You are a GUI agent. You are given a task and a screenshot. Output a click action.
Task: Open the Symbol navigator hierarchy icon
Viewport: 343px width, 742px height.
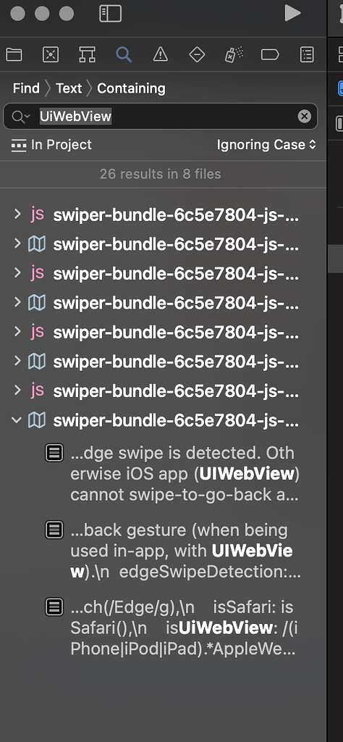click(x=88, y=55)
